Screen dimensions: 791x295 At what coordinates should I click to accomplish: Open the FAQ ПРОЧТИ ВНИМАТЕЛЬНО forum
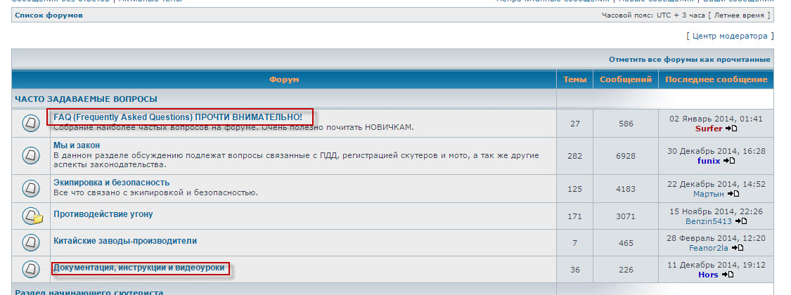[178, 117]
